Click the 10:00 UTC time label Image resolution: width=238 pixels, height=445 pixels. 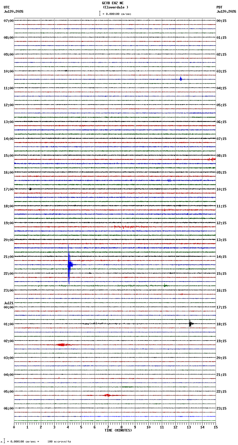9,71
